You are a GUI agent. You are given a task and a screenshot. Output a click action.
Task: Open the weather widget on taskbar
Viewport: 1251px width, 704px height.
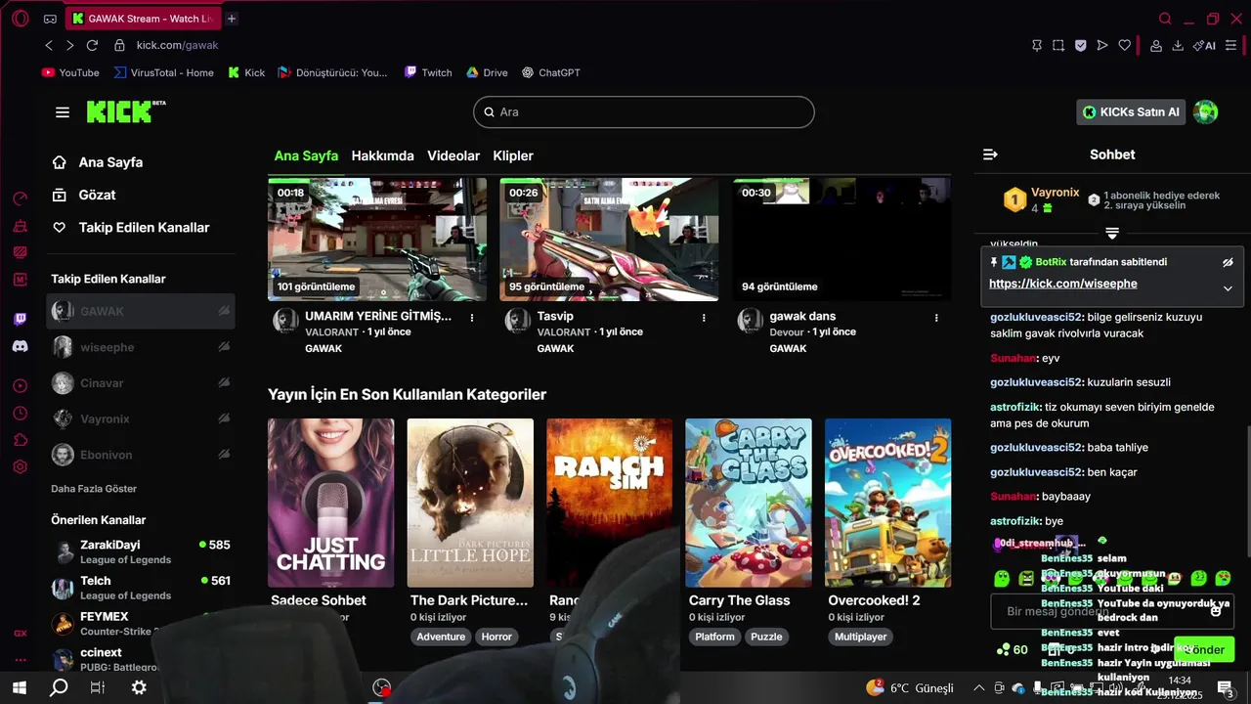[x=910, y=687]
